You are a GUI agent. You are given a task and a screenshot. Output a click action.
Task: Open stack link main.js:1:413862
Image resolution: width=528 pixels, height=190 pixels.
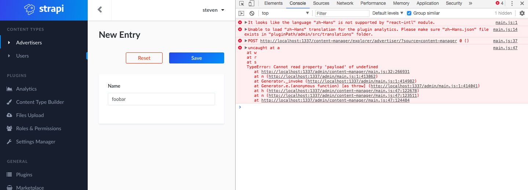(323, 76)
